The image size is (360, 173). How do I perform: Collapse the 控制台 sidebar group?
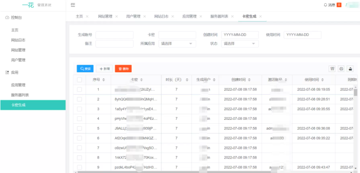point(17,17)
